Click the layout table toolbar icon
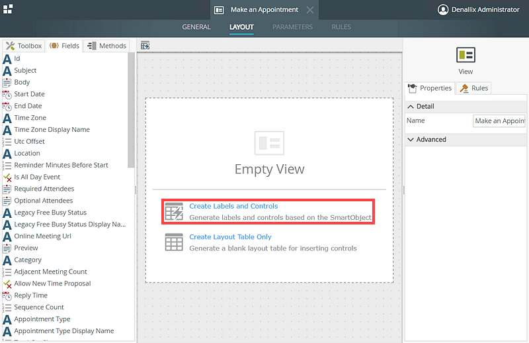Viewport: 529px width, 343px height. [x=145, y=46]
